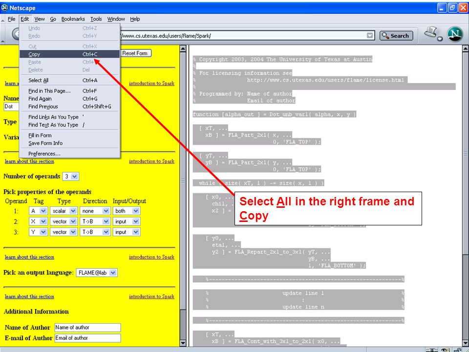Choose Find Links As You Type
This screenshot has height=352, width=469.
tap(69, 117)
